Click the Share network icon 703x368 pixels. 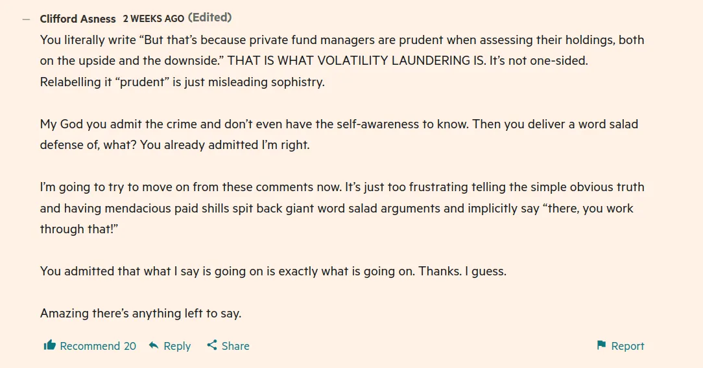212,345
